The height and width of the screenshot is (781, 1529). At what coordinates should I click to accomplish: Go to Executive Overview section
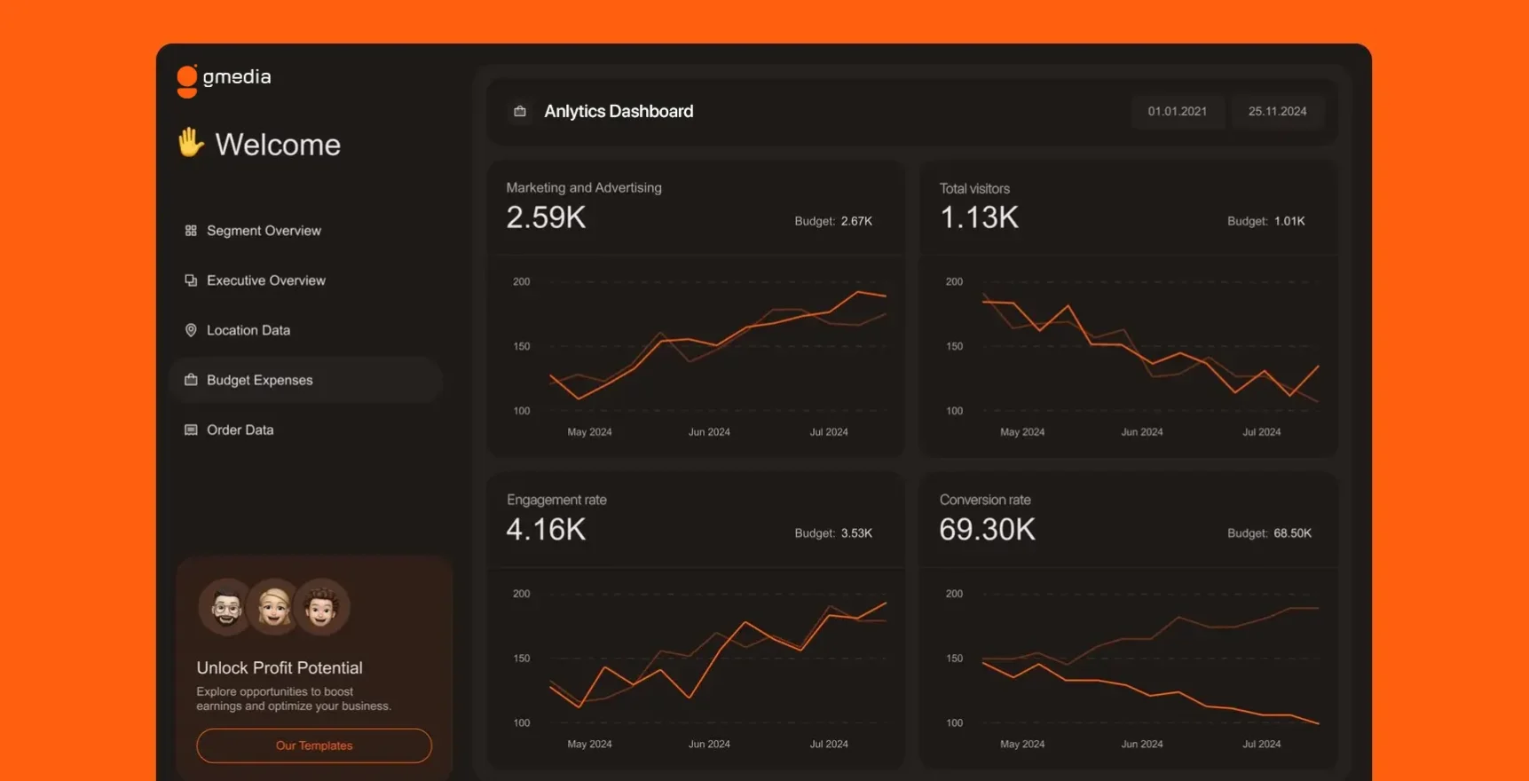(306, 280)
